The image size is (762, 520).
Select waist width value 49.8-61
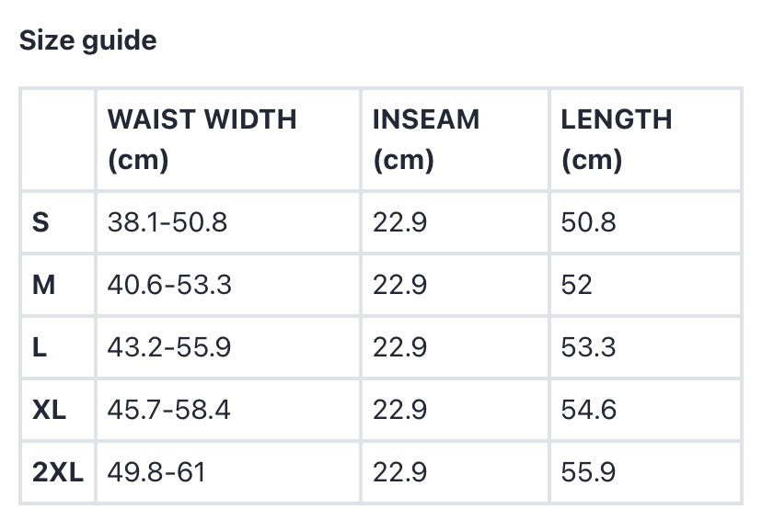coord(156,472)
